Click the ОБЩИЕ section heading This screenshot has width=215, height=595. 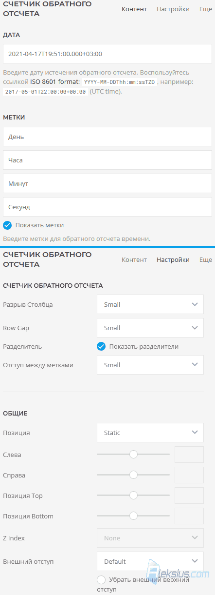pyautogui.click(x=15, y=414)
